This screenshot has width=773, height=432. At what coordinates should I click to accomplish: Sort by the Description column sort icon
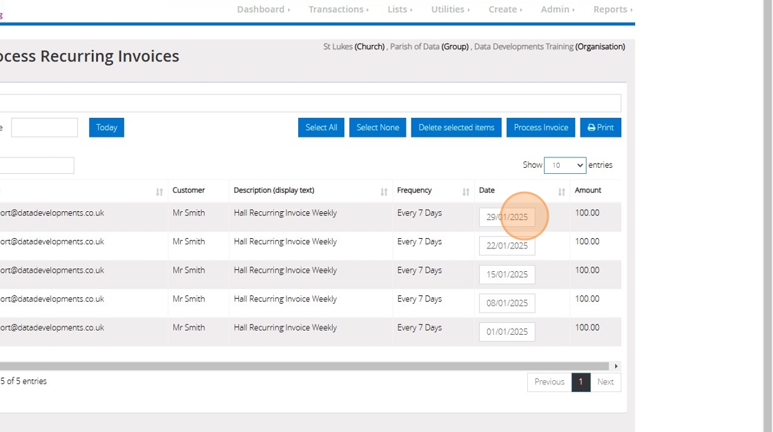point(384,192)
